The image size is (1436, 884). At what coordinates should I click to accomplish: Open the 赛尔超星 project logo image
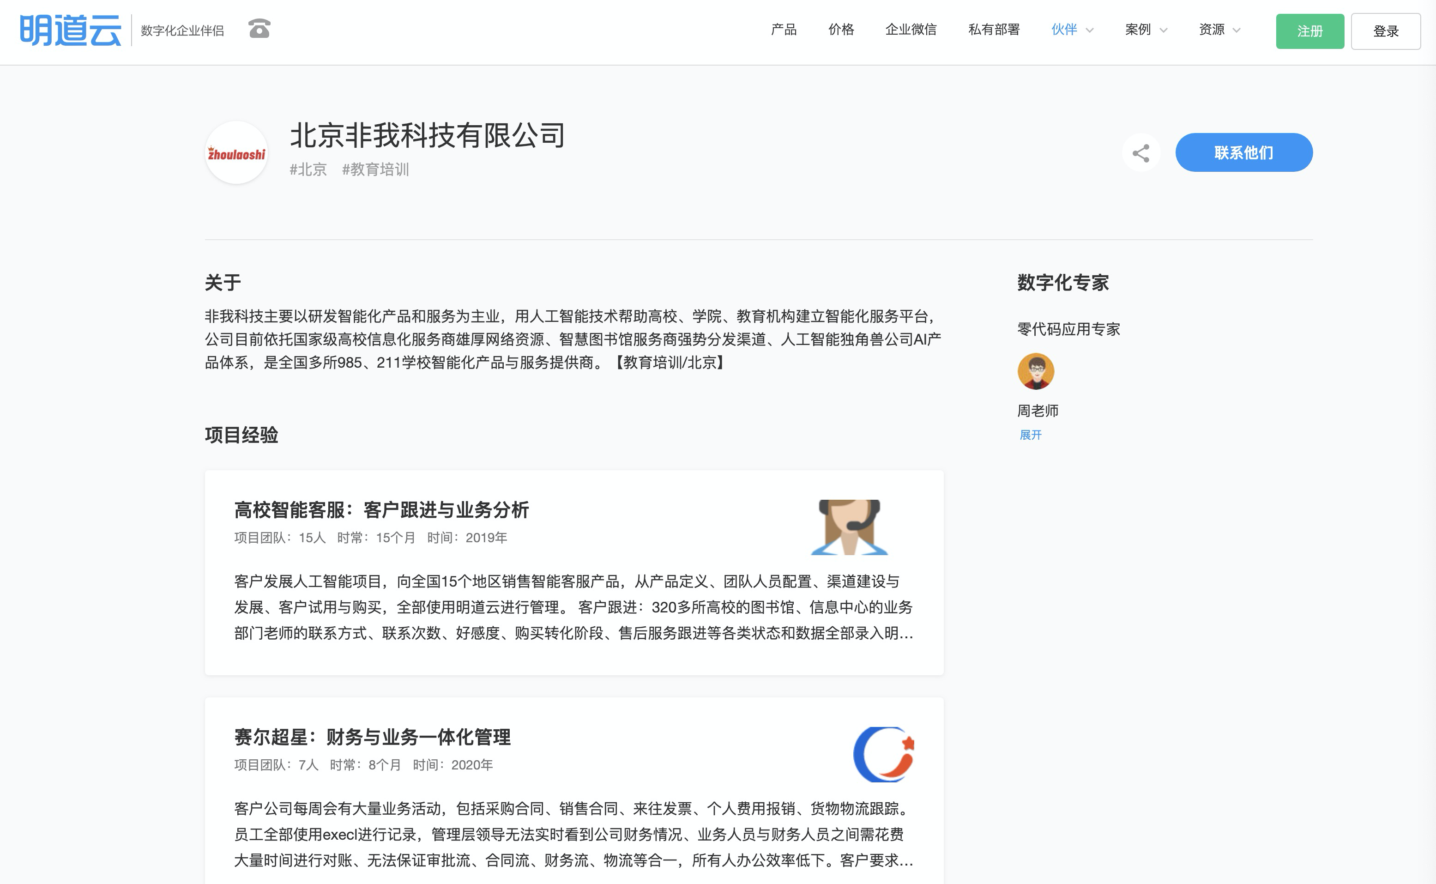coord(883,754)
